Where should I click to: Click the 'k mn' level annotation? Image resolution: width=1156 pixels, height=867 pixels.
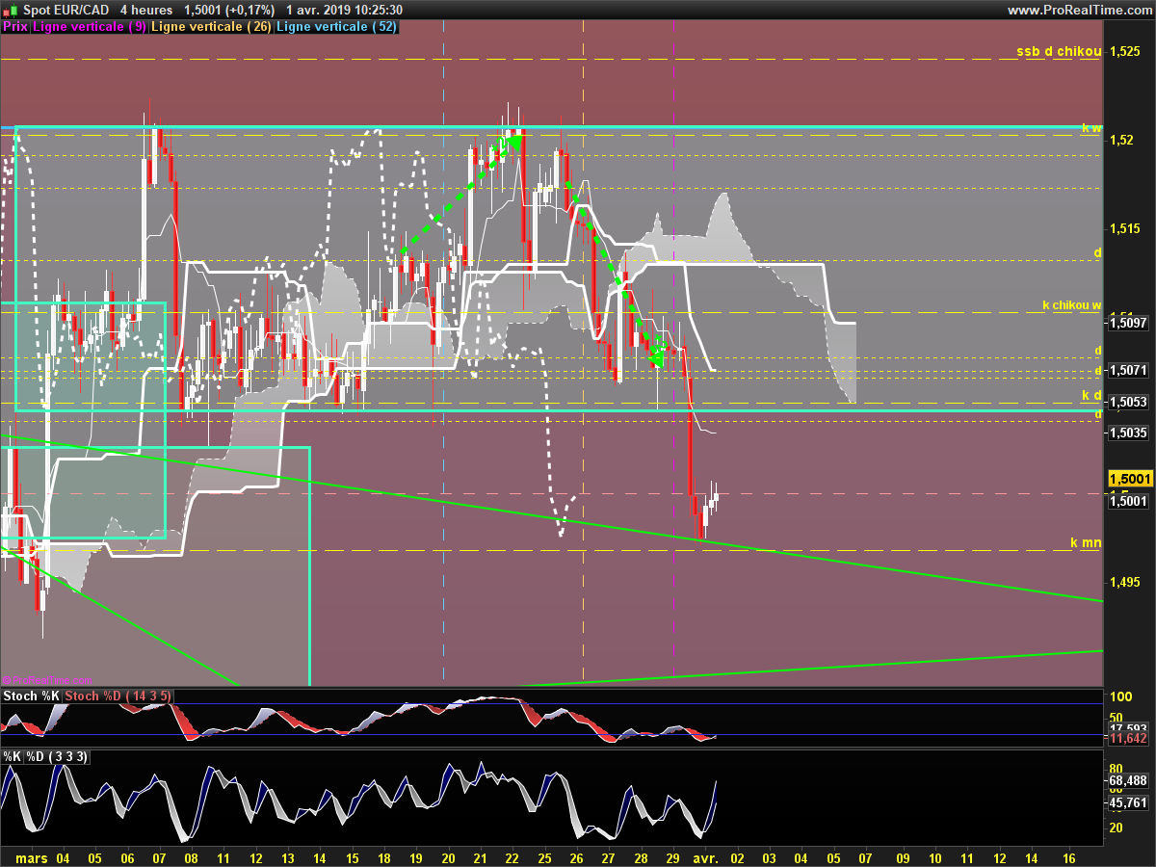click(1086, 543)
